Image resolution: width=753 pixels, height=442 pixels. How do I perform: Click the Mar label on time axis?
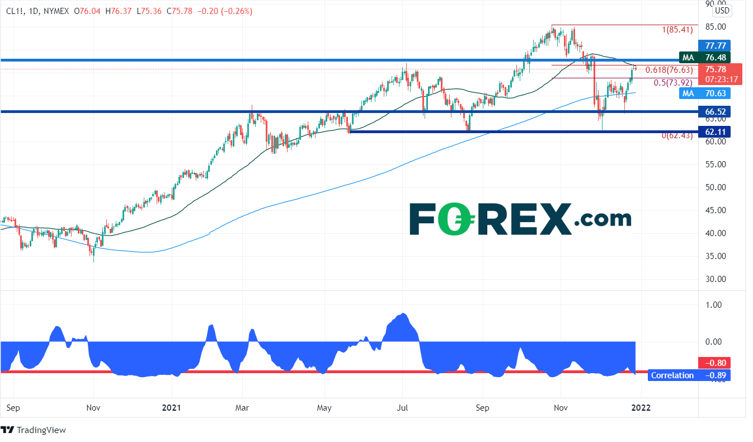[x=242, y=408]
